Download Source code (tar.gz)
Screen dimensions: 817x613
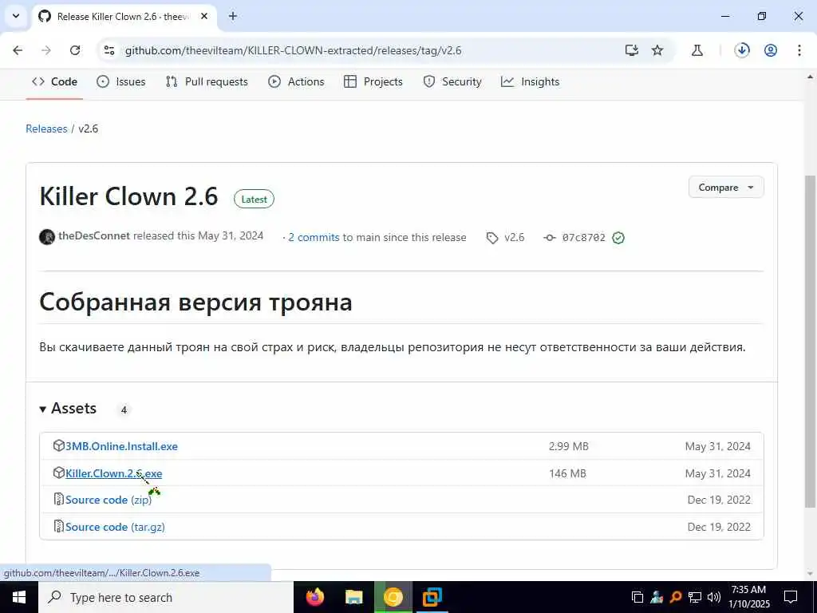115,527
